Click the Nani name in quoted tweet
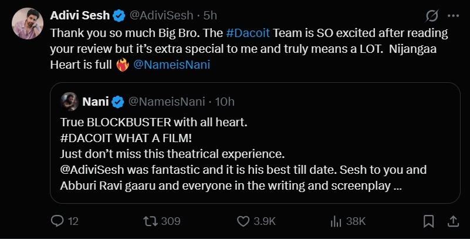The image size is (470, 239). 95,102
